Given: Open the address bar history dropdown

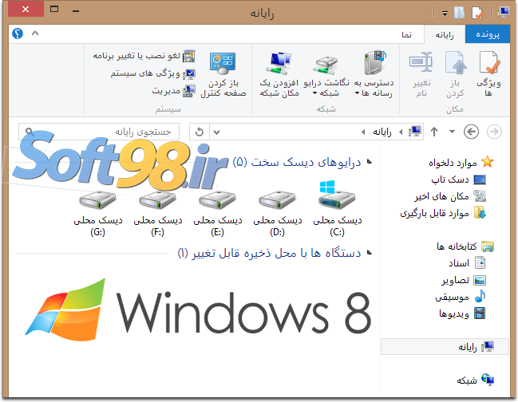Looking at the screenshot, I should point(217,132).
